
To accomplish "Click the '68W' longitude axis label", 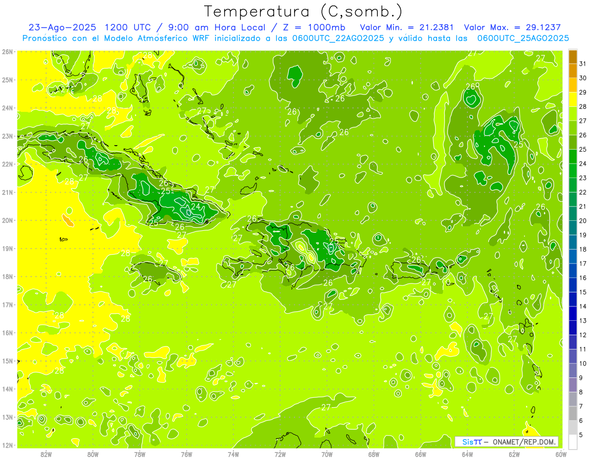I will pos(373,454).
